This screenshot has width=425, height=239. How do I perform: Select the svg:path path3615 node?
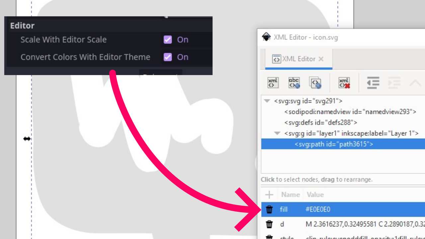[334, 144]
